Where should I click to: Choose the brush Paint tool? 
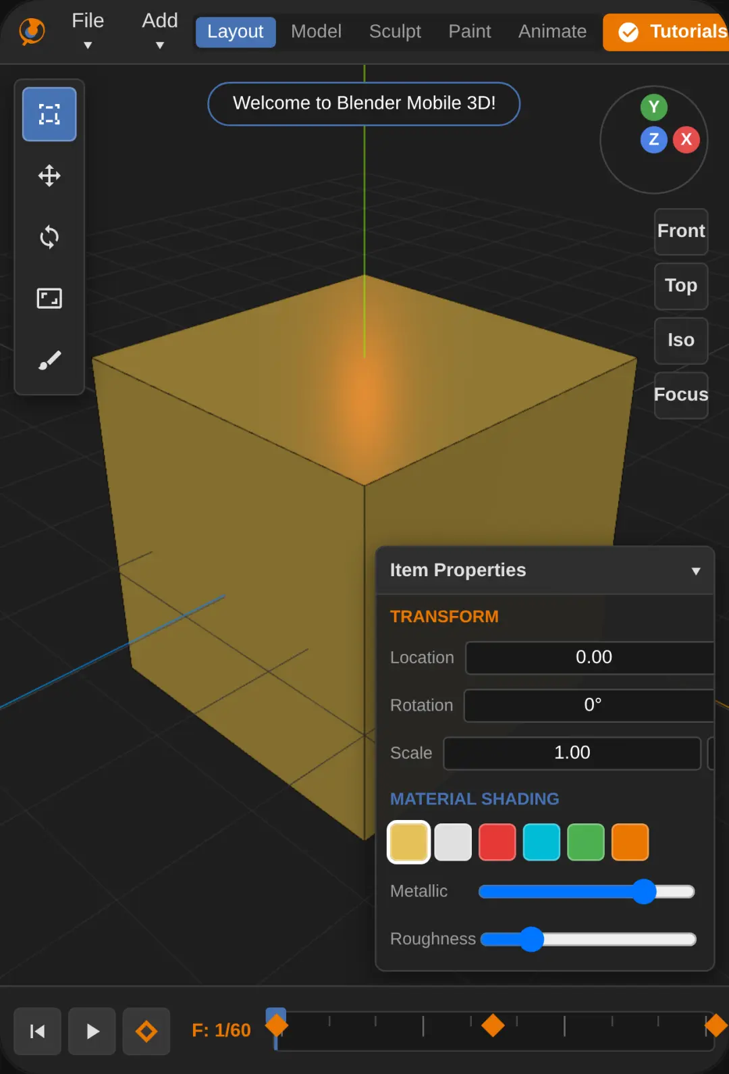pyautogui.click(x=49, y=359)
